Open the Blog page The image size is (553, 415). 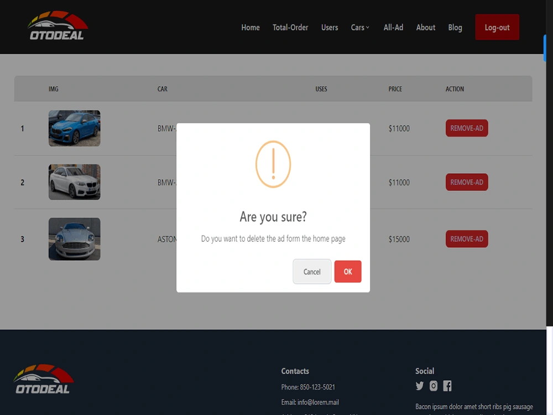[455, 28]
